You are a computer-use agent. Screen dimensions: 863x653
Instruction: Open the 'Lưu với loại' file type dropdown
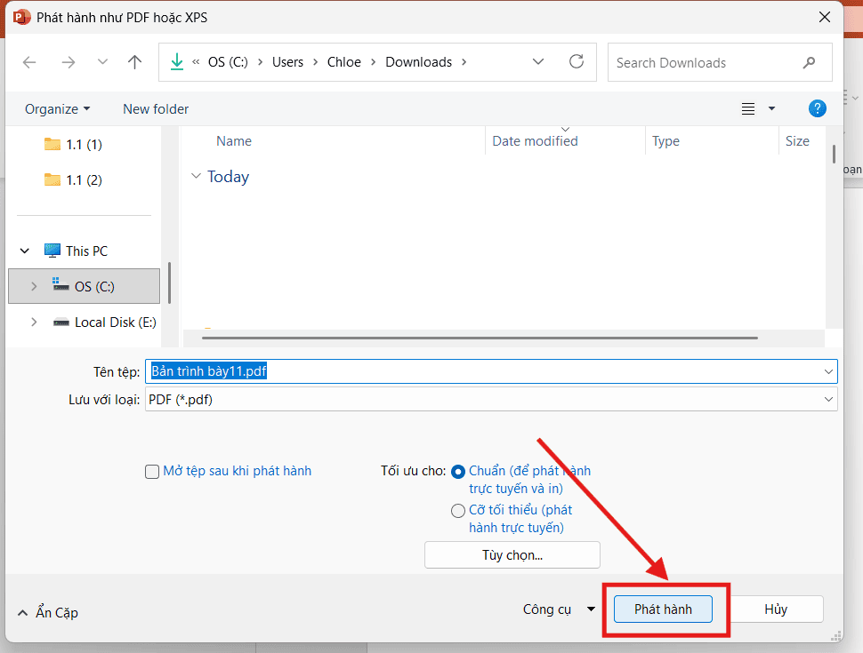tap(490, 400)
